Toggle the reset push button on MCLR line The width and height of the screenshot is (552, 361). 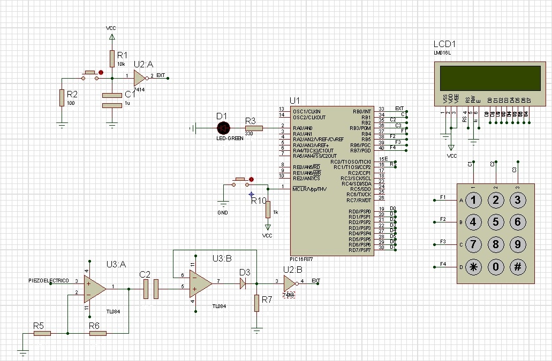(241, 180)
